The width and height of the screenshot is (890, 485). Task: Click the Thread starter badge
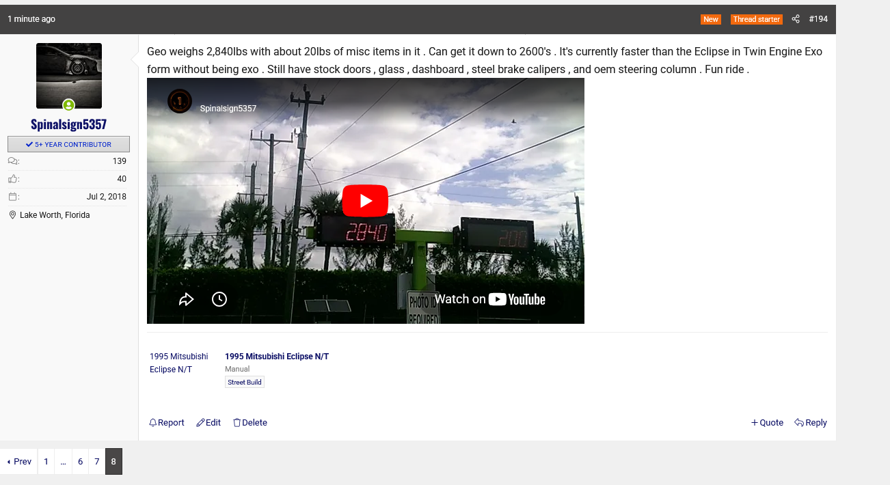click(x=757, y=19)
